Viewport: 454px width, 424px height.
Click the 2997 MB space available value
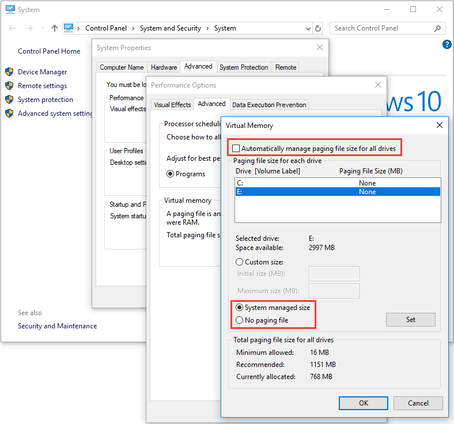pos(321,248)
